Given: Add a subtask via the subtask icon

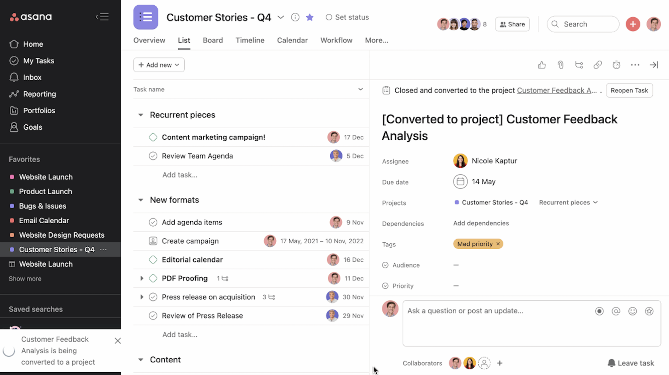Looking at the screenshot, I should (579, 65).
